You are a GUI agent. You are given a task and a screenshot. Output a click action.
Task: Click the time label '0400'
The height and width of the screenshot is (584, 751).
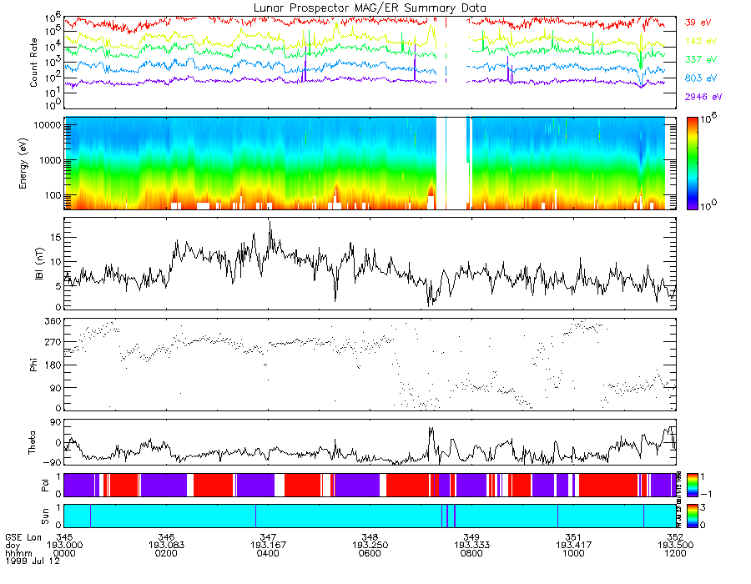268,553
